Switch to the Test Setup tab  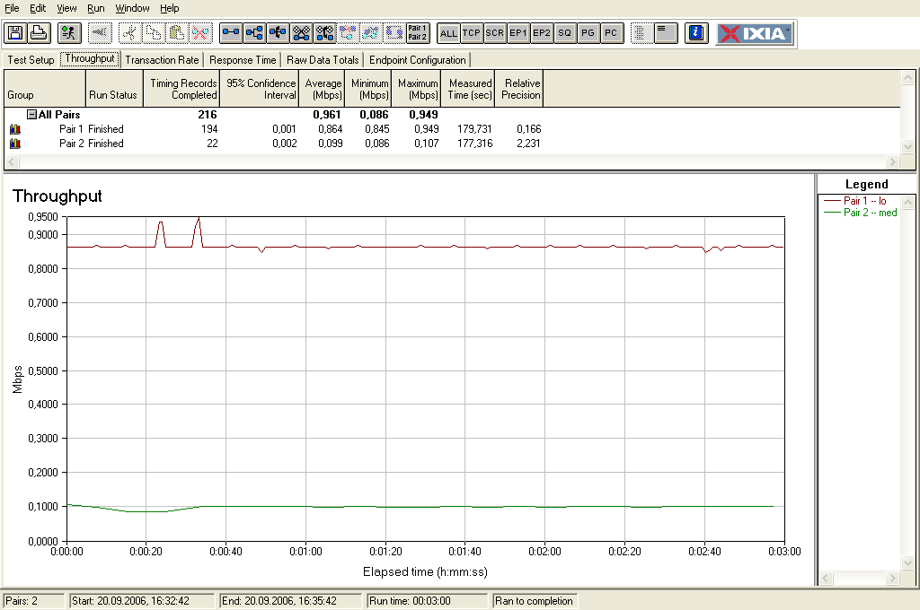click(x=31, y=60)
